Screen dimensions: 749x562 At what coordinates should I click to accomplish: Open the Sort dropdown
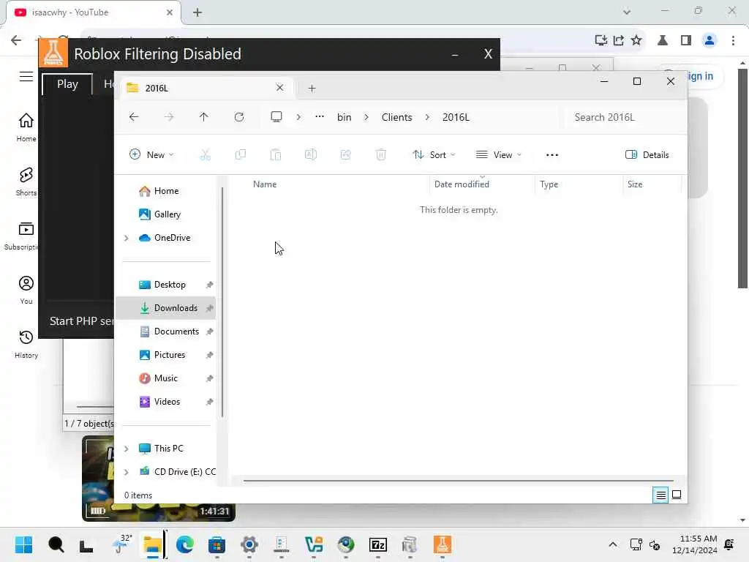coord(434,155)
